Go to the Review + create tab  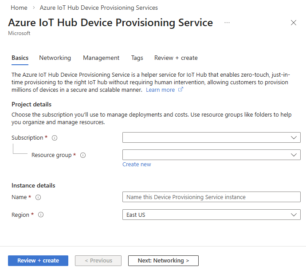click(x=176, y=58)
